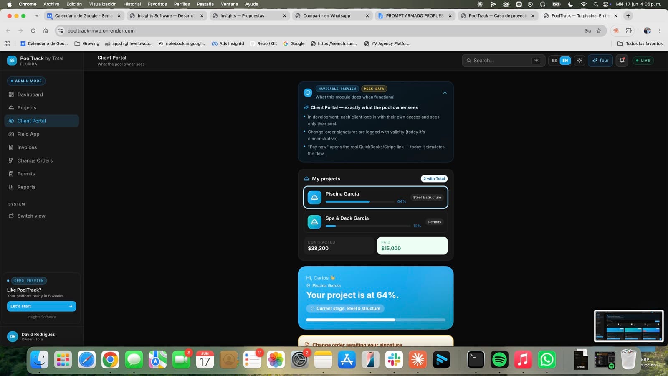Toggle the light/dark theme icon
The image size is (668, 376).
click(x=579, y=61)
